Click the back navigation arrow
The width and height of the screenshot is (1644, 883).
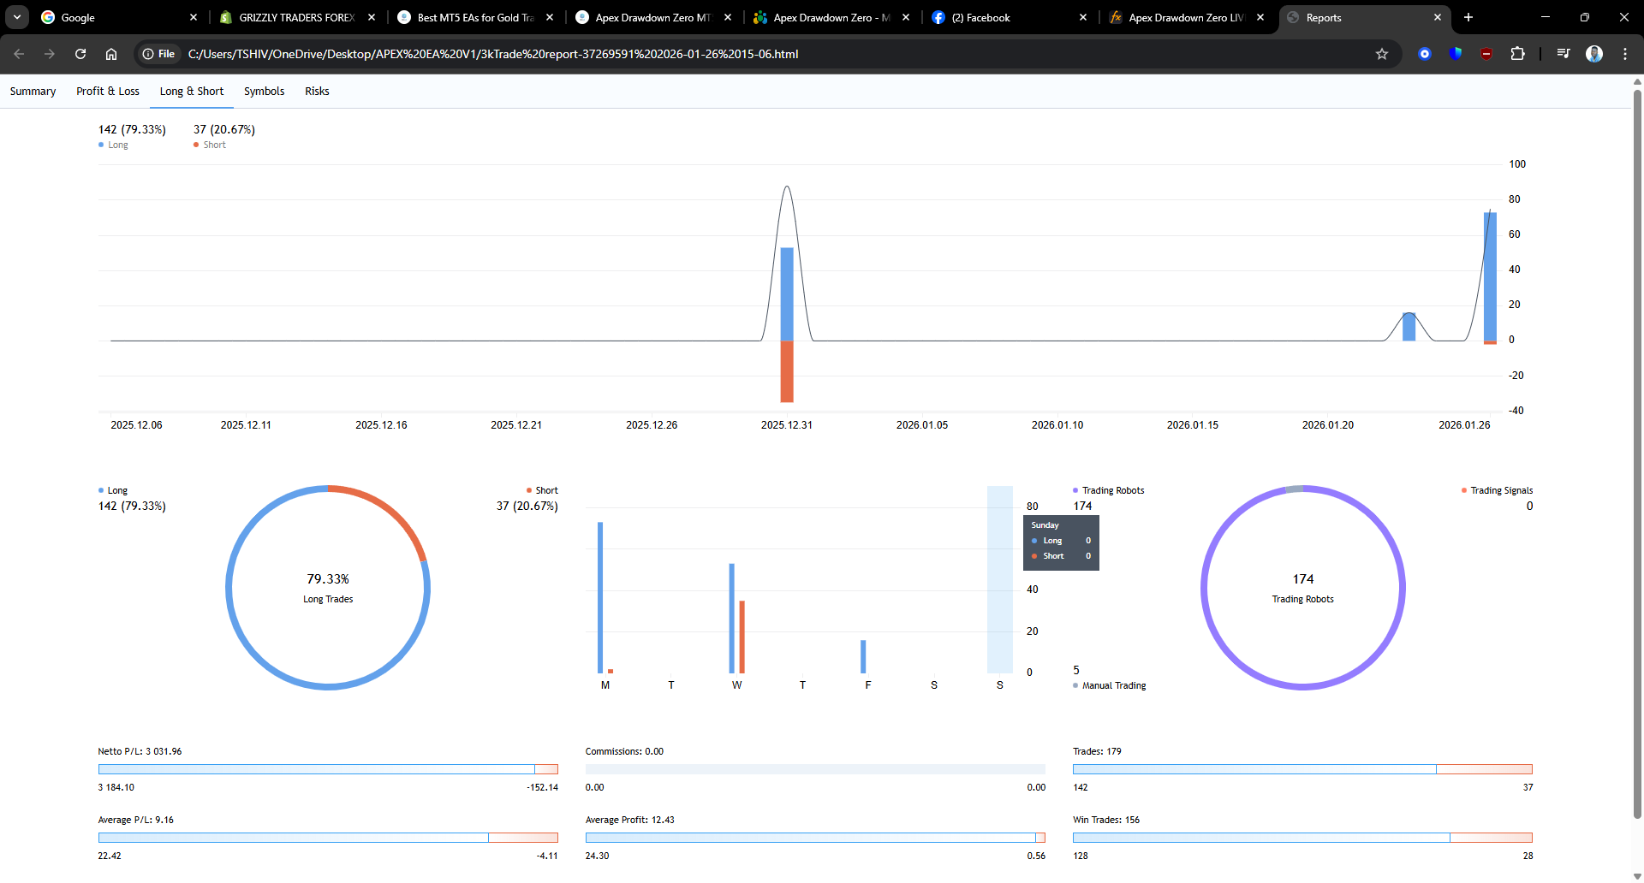[19, 54]
